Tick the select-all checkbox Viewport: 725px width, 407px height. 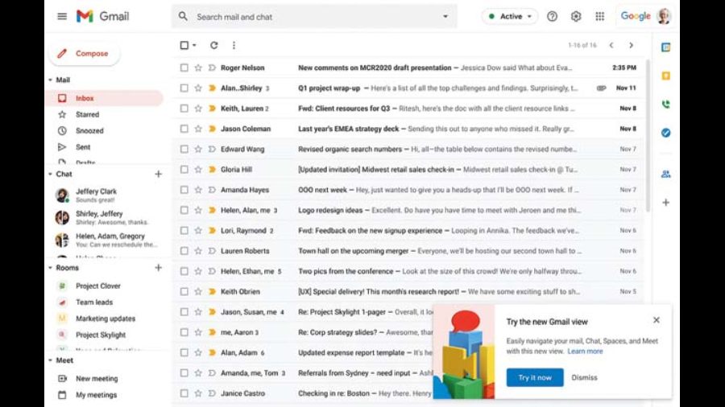coord(184,45)
